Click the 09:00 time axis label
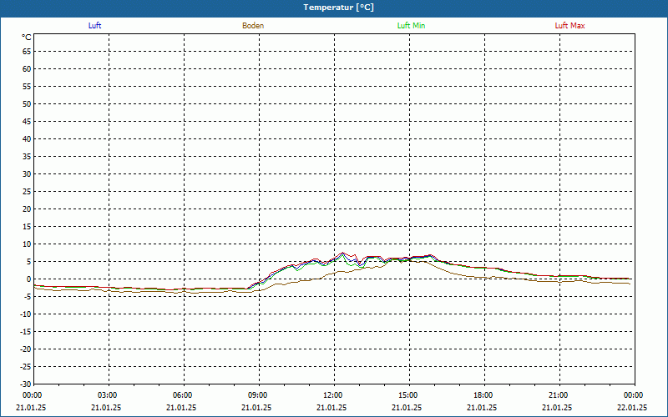 [258, 395]
